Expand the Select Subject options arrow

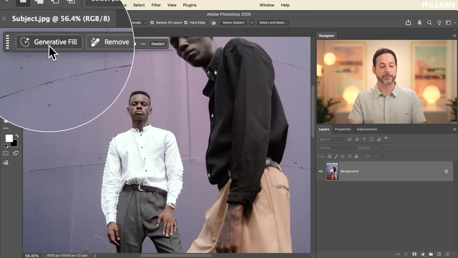tap(252, 23)
